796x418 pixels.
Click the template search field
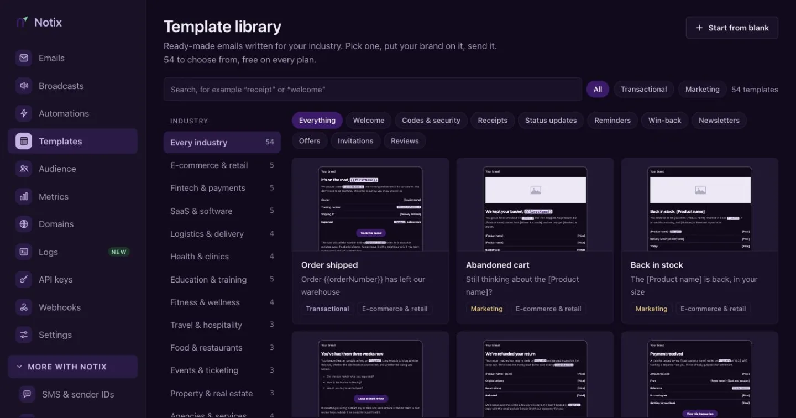point(373,89)
